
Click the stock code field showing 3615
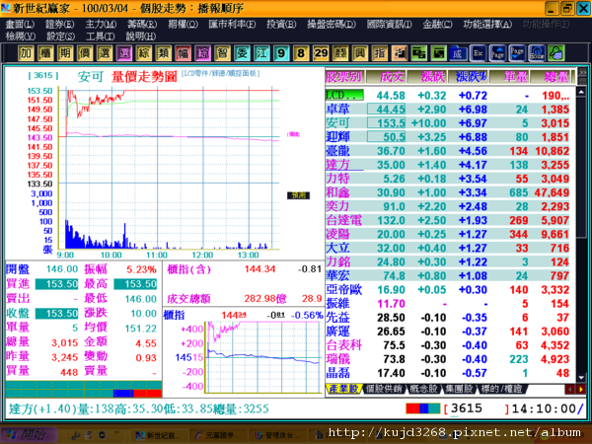[x=477, y=408]
